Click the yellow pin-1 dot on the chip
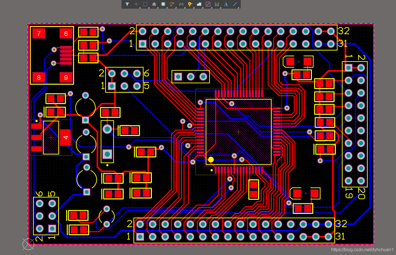Viewport: 396px width, 255px height. coord(211,159)
